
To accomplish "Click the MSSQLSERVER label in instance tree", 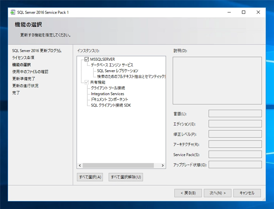I will point(103,59).
